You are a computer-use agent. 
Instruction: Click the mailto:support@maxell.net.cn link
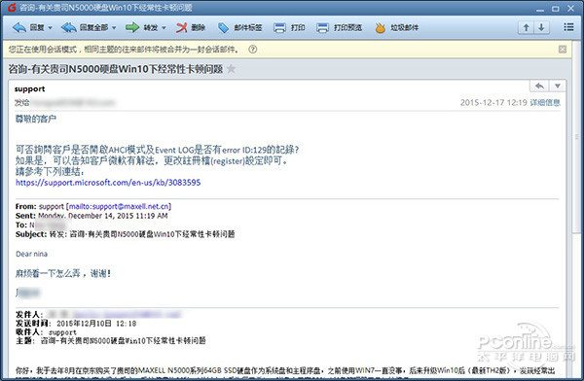tap(119, 206)
